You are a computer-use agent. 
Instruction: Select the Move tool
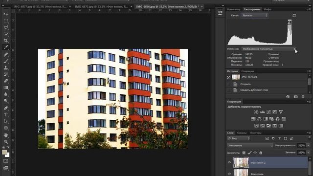6,14
